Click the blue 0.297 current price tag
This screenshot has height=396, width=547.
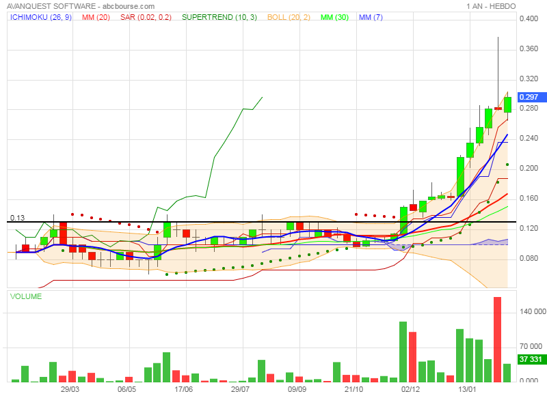[532, 97]
